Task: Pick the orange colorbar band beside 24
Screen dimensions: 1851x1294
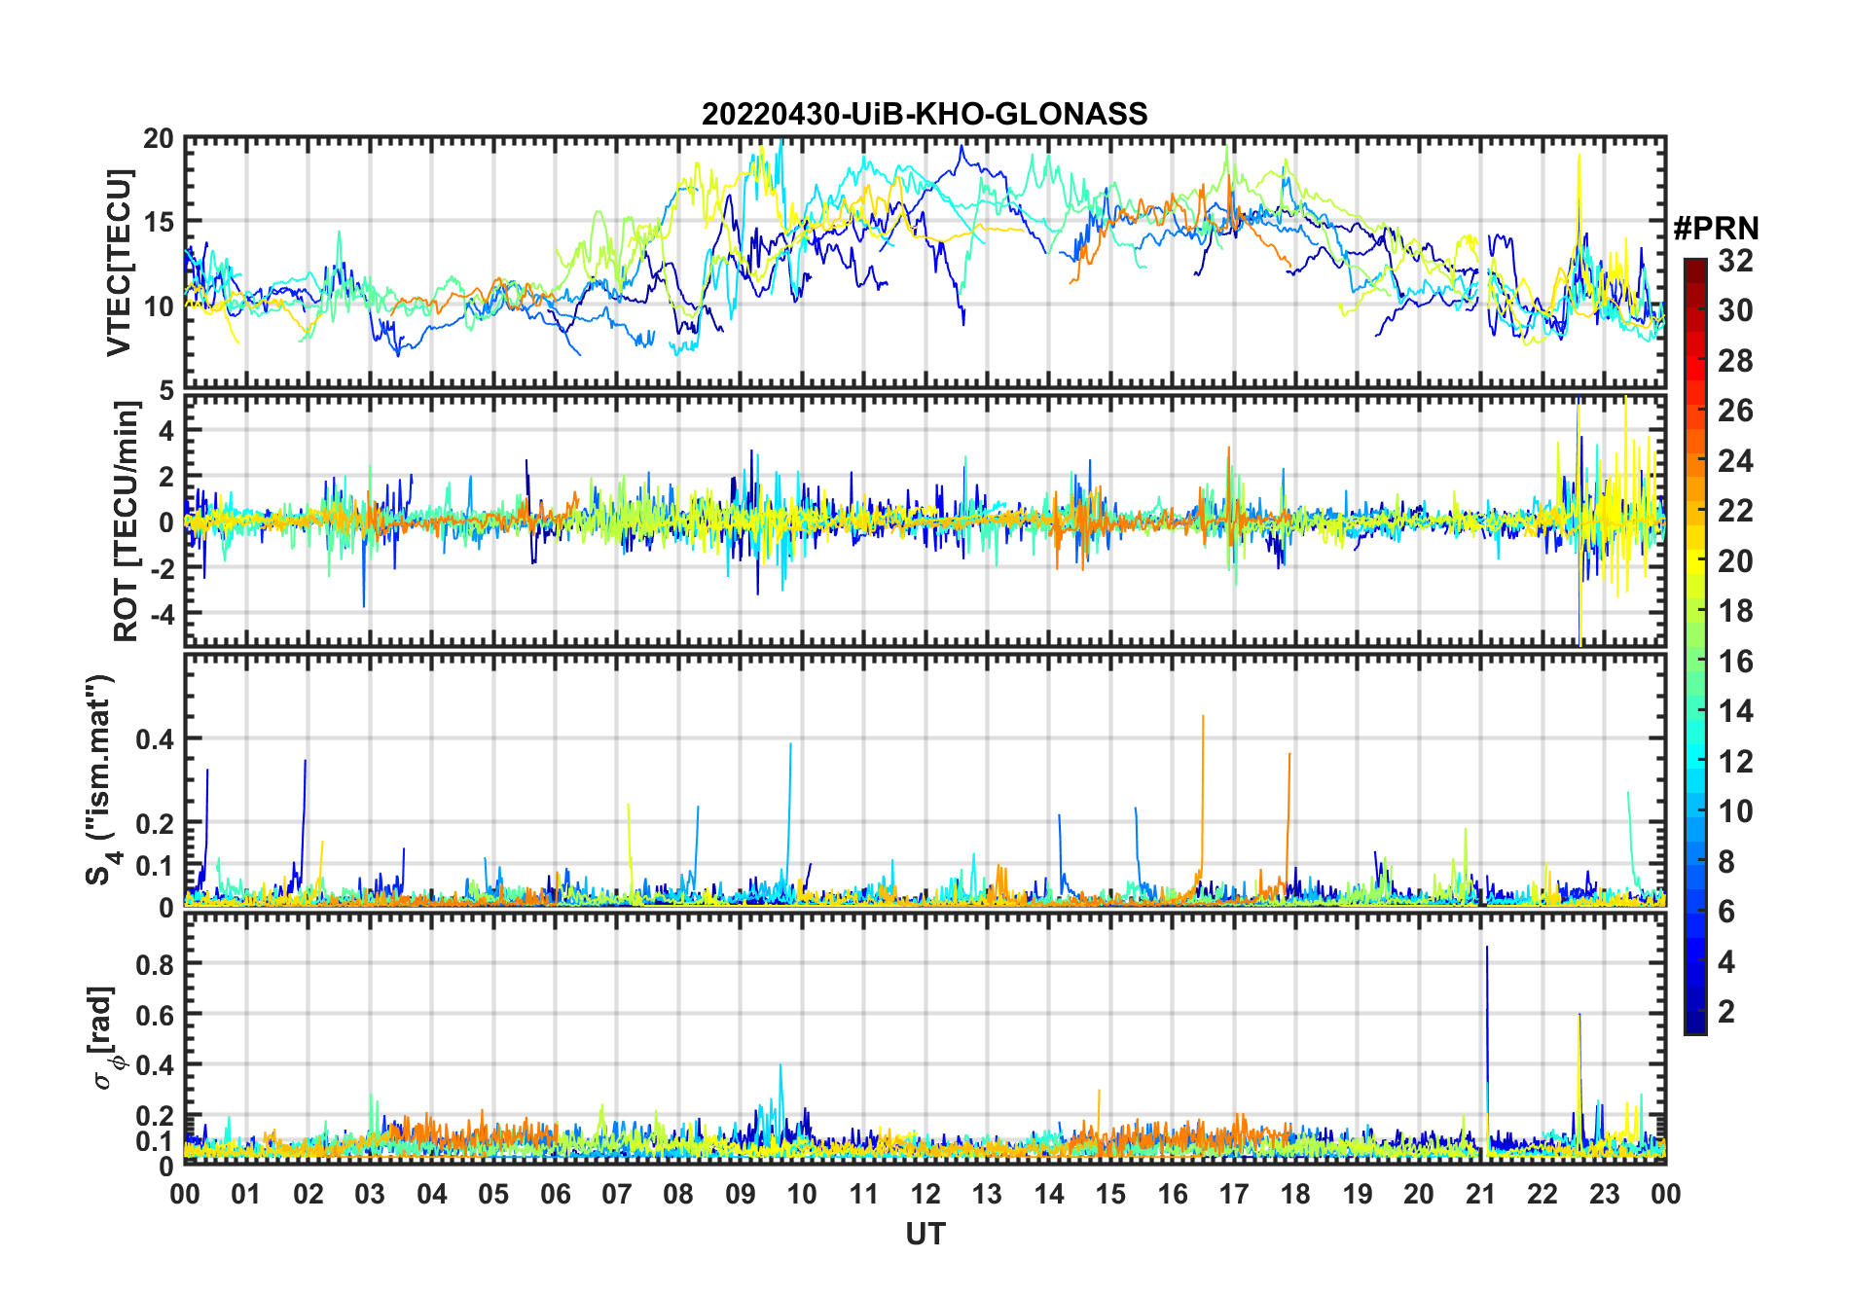Action: pyautogui.click(x=1694, y=461)
